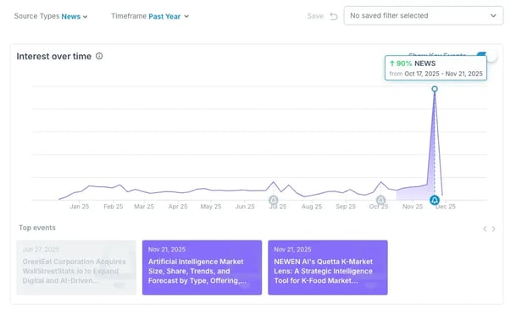Open the Timeframe Past Year dropdown
516x315 pixels.
[x=150, y=16]
